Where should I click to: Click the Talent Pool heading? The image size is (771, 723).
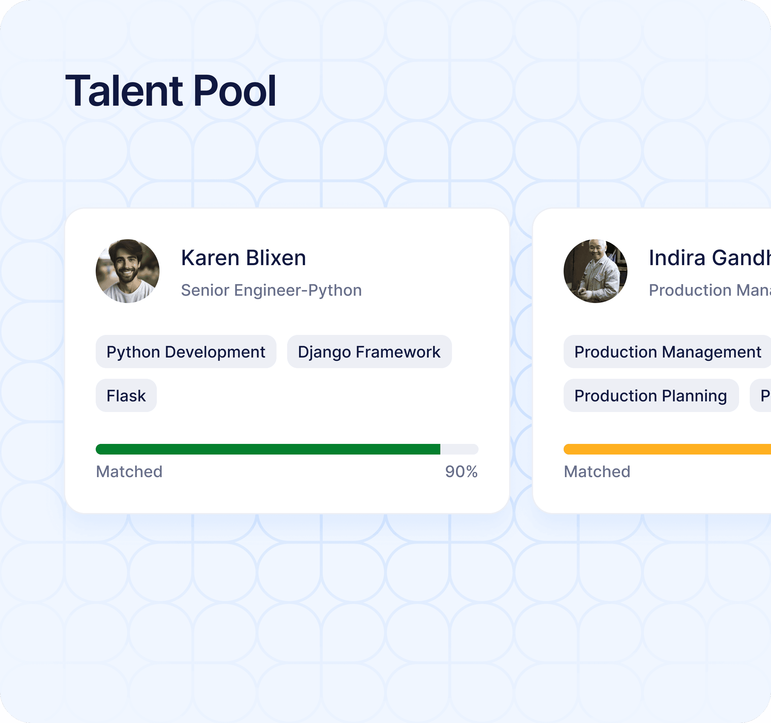point(170,91)
